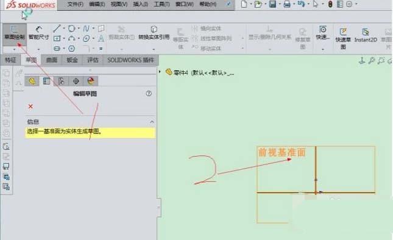393x240 pixels.
Task: Click the Save icon in top toolbar
Action: 272,4
